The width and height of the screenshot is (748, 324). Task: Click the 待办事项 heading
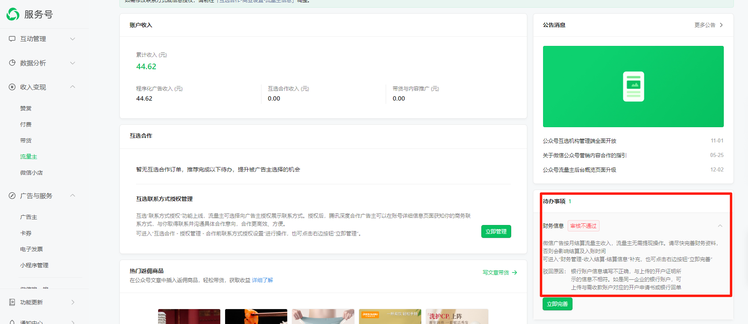click(554, 201)
